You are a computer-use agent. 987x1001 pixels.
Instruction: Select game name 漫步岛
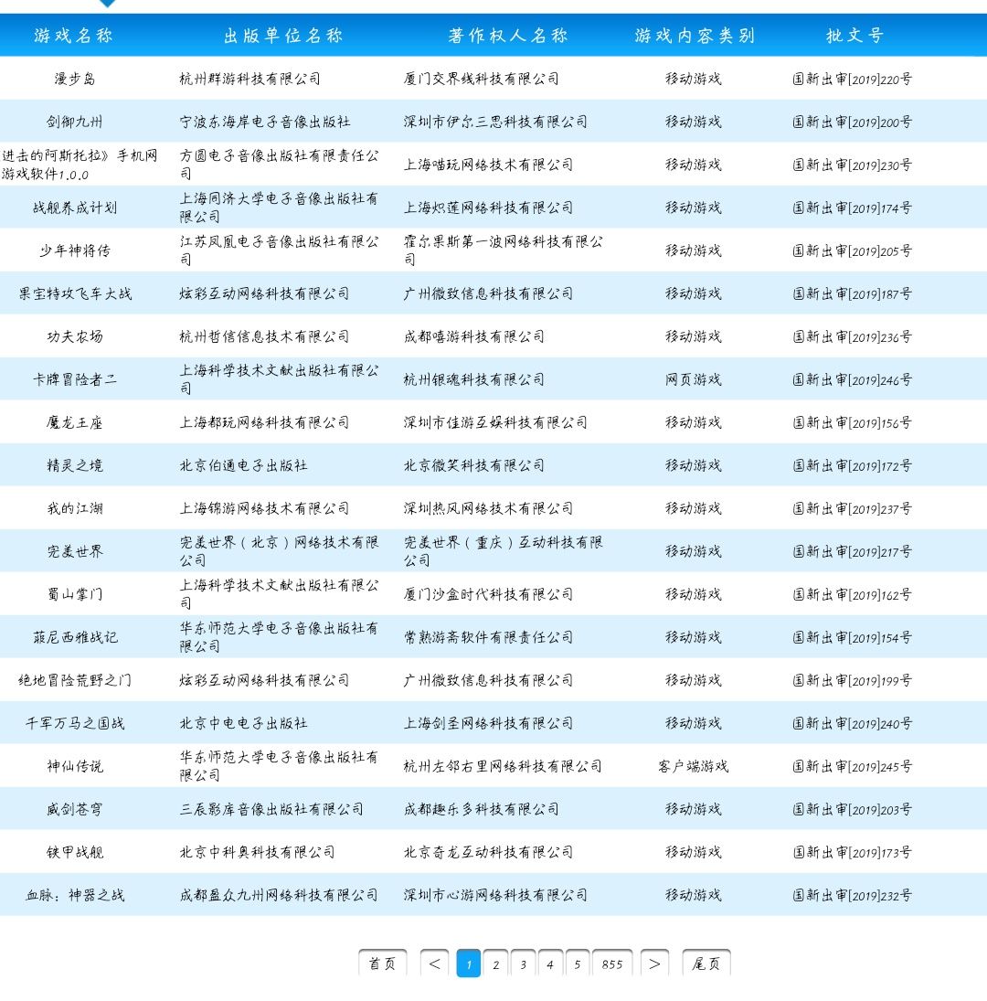[x=75, y=79]
